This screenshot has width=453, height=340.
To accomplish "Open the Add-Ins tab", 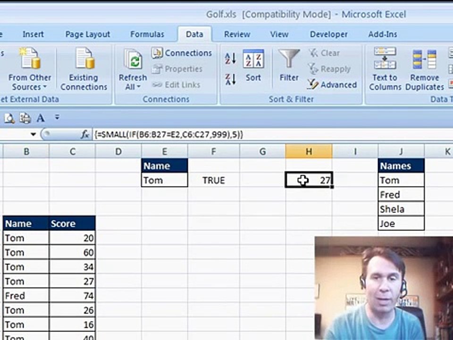I will (383, 34).
